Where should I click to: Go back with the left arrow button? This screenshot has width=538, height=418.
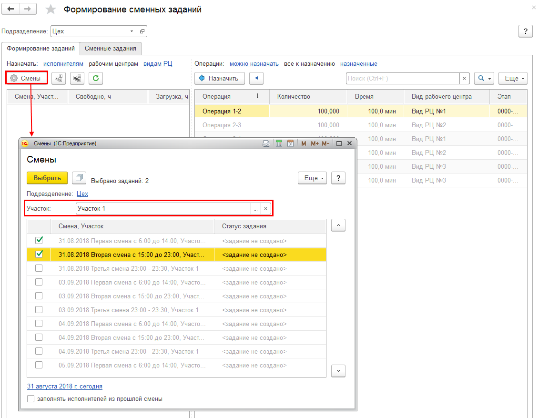pyautogui.click(x=10, y=9)
